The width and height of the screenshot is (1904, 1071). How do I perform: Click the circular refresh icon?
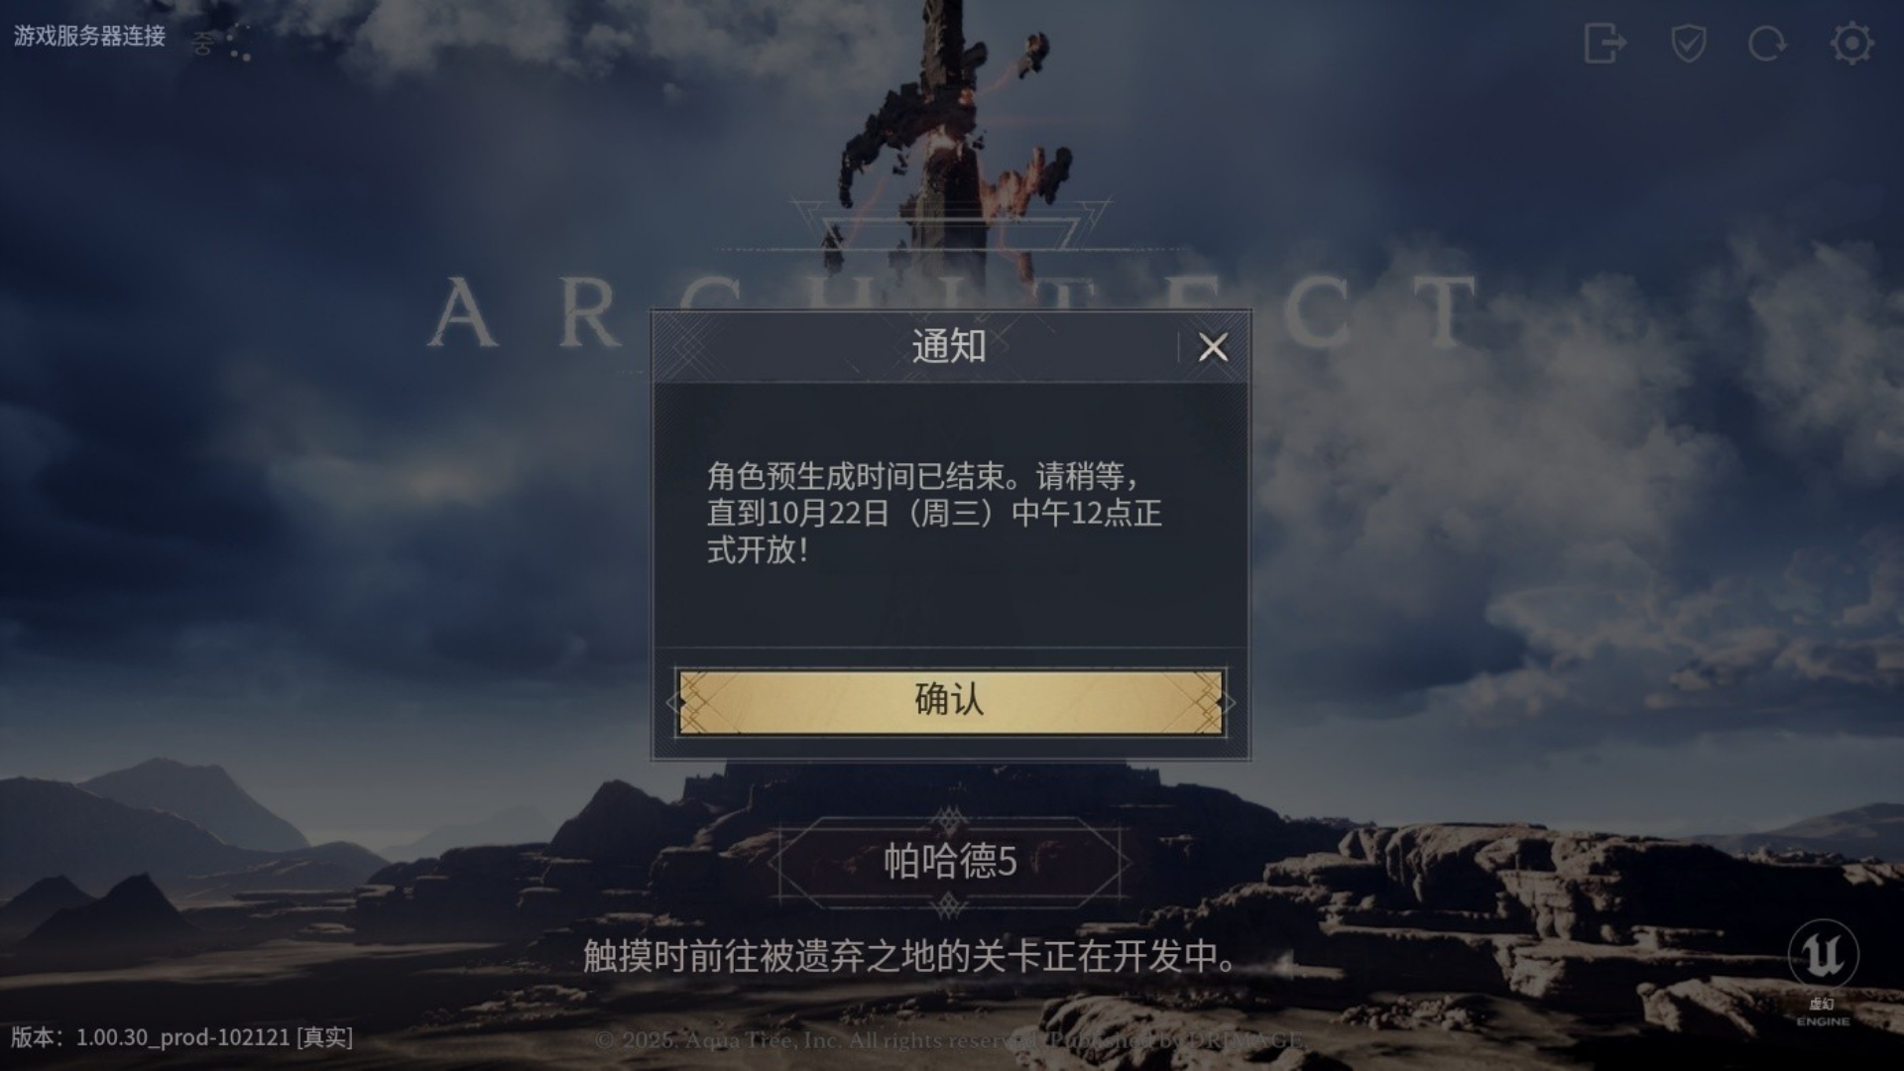(x=1767, y=43)
